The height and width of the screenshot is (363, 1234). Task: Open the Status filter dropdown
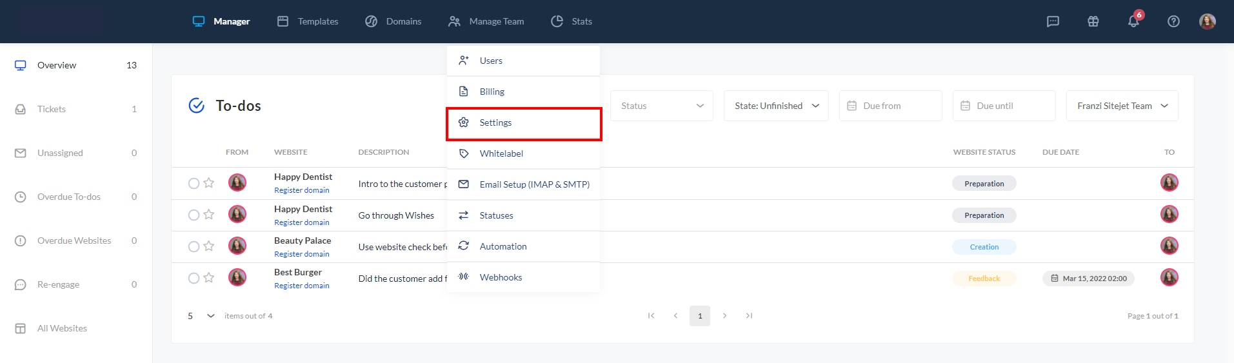661,106
